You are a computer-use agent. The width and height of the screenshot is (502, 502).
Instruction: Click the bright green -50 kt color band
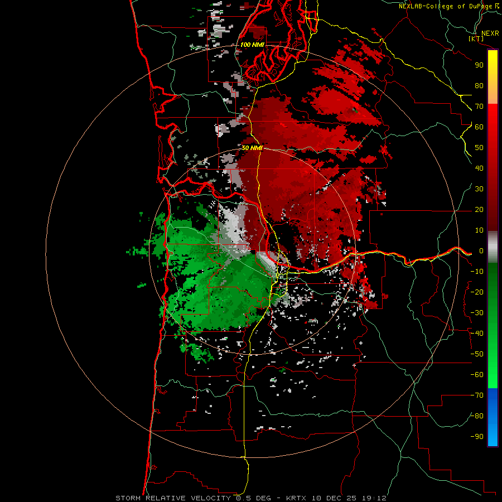493,354
